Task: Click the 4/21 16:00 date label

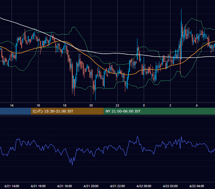Action: pos(38,186)
